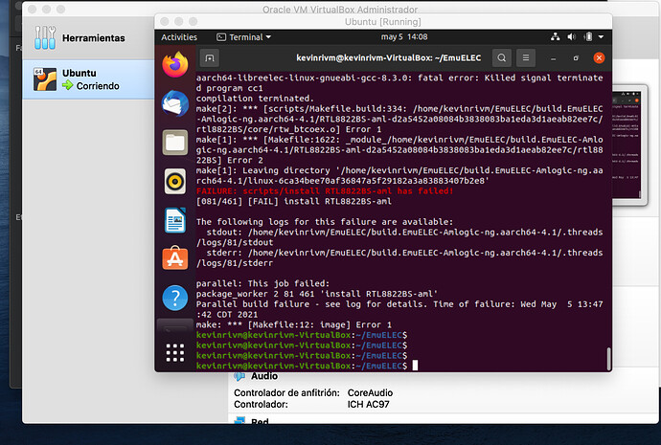Click the Audio speaker icon in details

(239, 376)
